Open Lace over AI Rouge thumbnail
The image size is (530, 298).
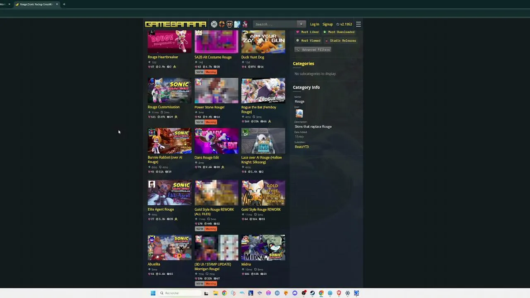263,141
